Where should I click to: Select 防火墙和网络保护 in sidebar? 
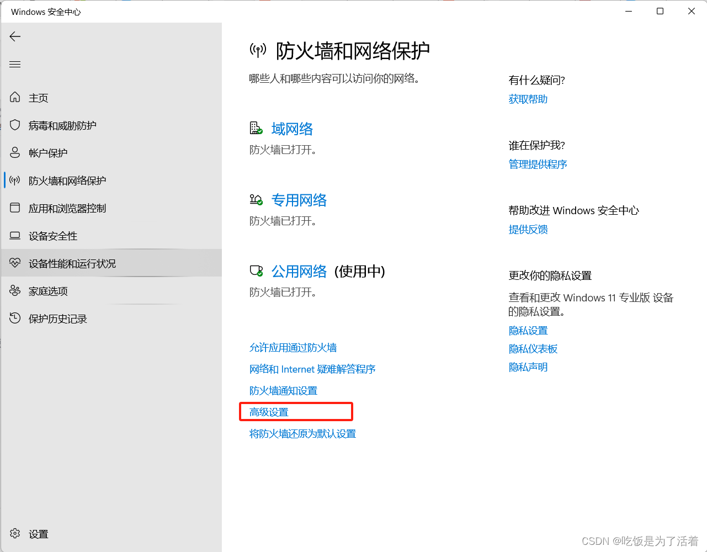click(67, 181)
